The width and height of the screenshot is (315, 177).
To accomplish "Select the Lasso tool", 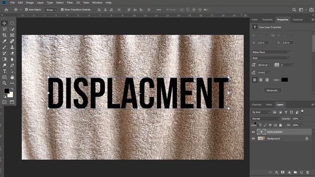I will [x=4, y=29].
